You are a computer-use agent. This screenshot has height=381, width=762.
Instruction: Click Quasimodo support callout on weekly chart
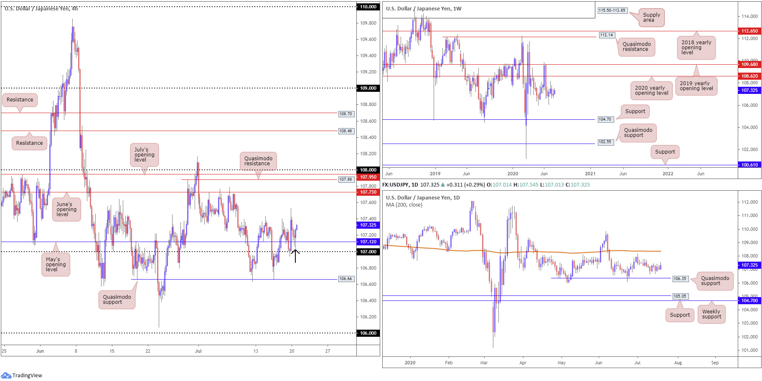point(638,133)
